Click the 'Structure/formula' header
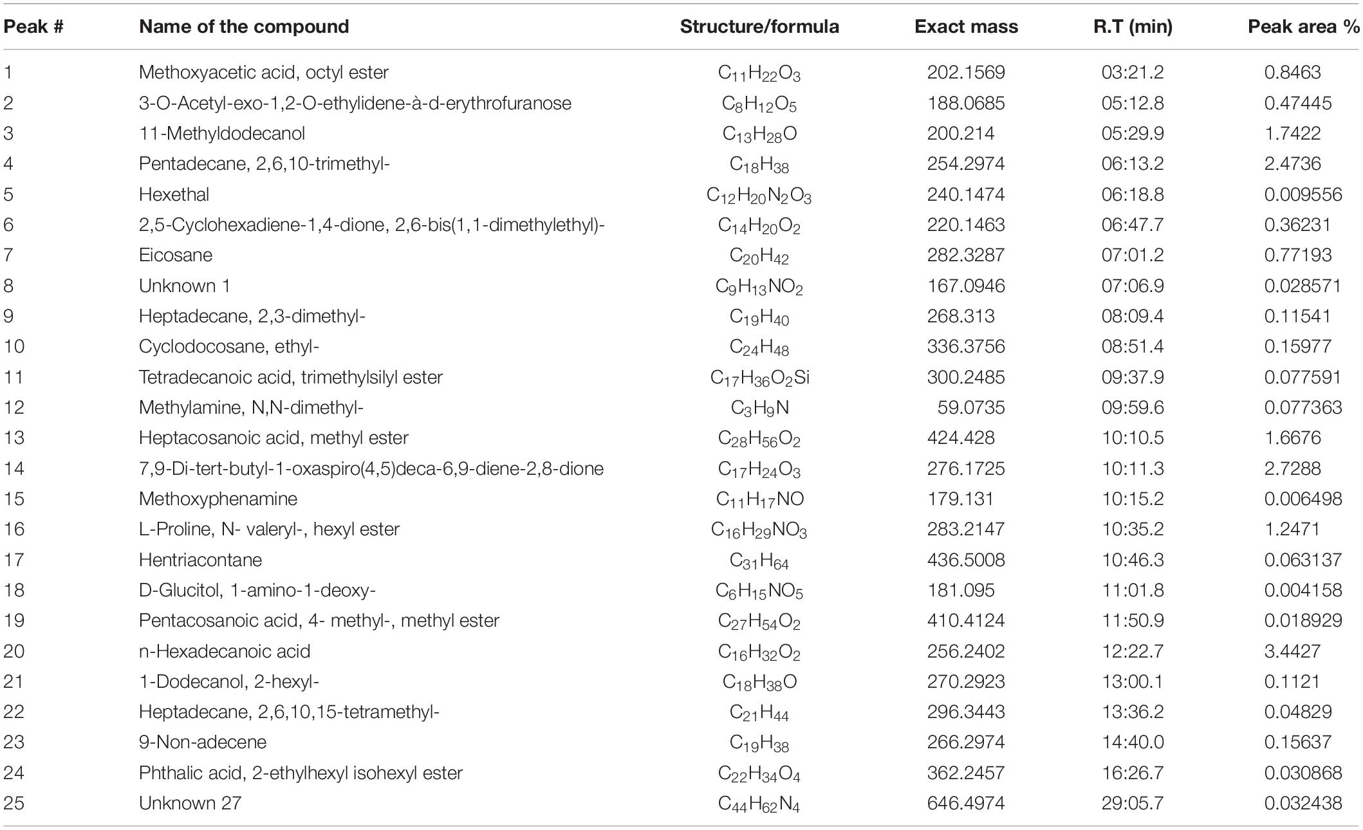The width and height of the screenshot is (1363, 830). coord(759,26)
